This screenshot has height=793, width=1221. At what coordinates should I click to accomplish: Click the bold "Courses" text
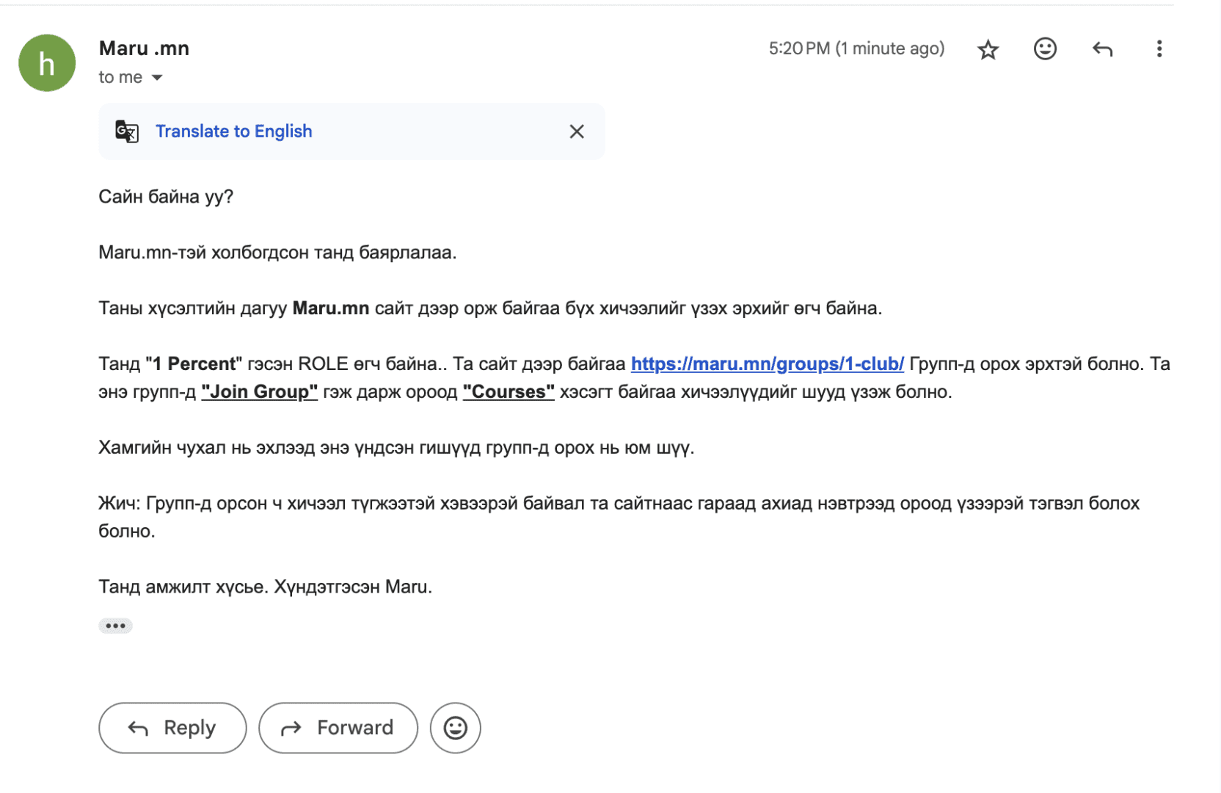tap(509, 392)
